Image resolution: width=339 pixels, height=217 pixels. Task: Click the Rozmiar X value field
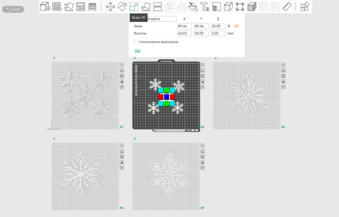(x=184, y=33)
